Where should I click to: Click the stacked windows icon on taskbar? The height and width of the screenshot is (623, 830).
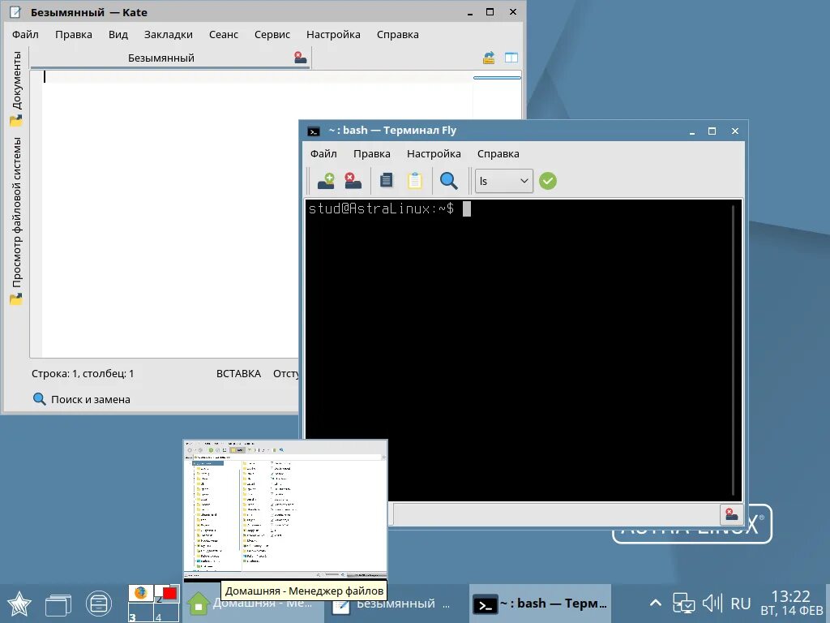(x=58, y=604)
